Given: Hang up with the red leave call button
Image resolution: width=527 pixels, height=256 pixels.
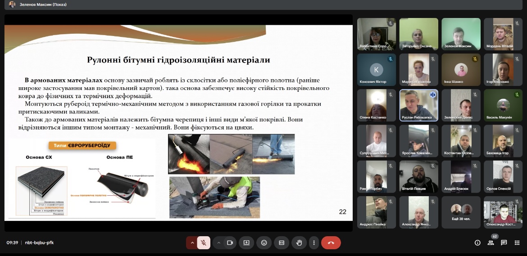Looking at the screenshot, I should pyautogui.click(x=331, y=243).
